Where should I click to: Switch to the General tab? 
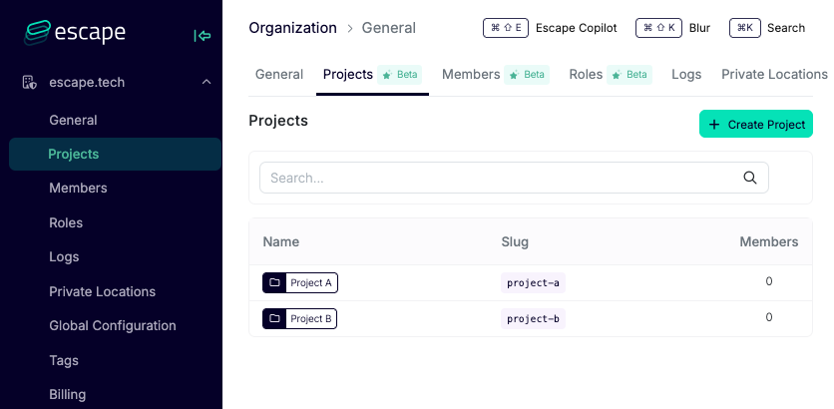[x=279, y=75]
